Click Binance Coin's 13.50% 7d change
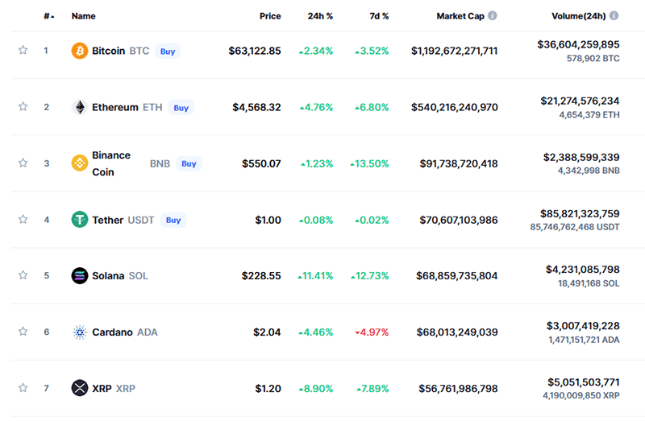This screenshot has width=645, height=421. point(369,163)
